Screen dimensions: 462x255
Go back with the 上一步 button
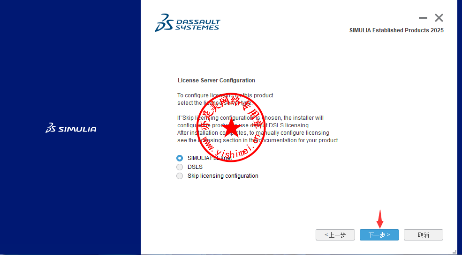[335, 235]
